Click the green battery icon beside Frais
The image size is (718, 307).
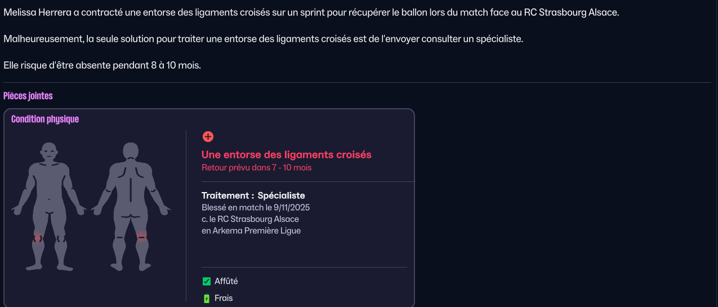(207, 299)
